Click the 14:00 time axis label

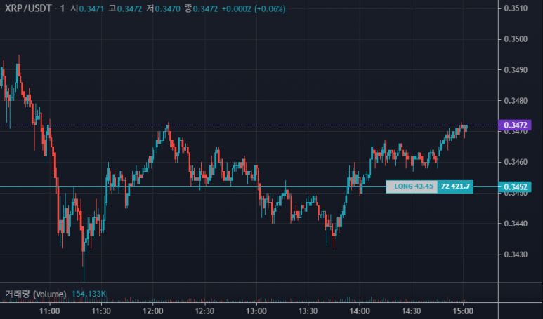[360, 311]
